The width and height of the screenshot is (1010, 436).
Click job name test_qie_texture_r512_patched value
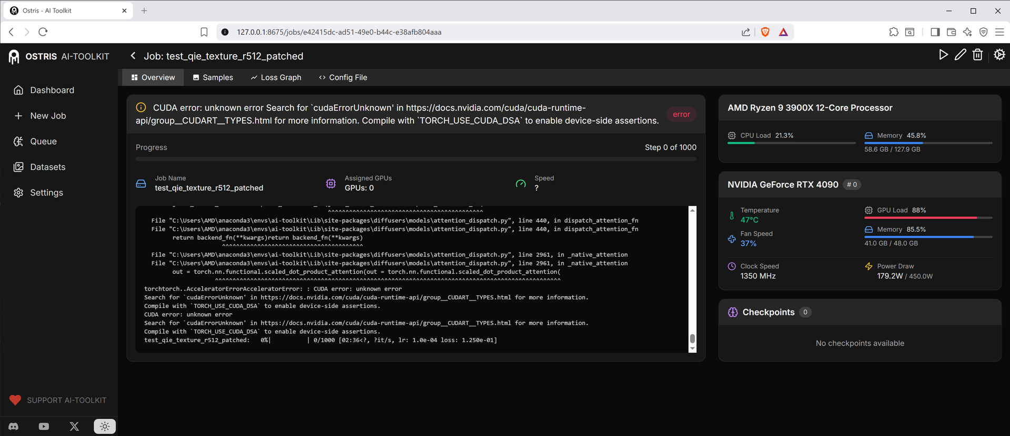click(209, 188)
